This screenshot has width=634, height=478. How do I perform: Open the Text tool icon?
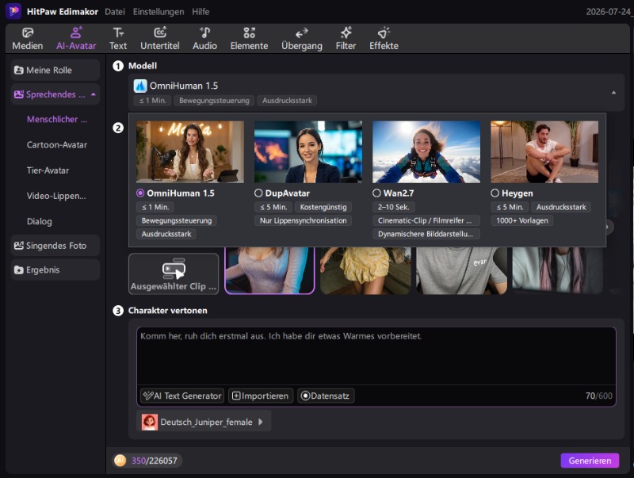pyautogui.click(x=118, y=33)
